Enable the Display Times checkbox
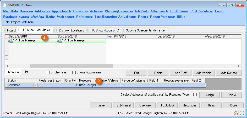 coord(48,72)
